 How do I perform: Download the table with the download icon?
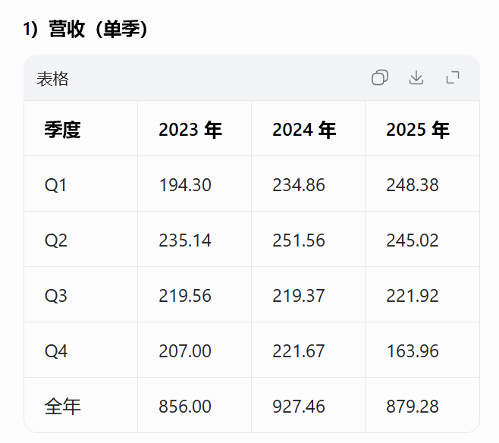(416, 77)
